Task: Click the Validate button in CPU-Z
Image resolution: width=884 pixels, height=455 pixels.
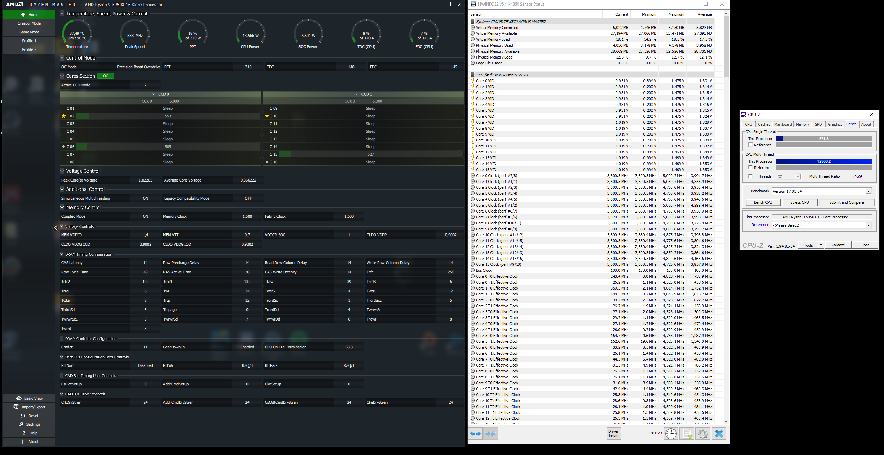Action: tap(838, 245)
